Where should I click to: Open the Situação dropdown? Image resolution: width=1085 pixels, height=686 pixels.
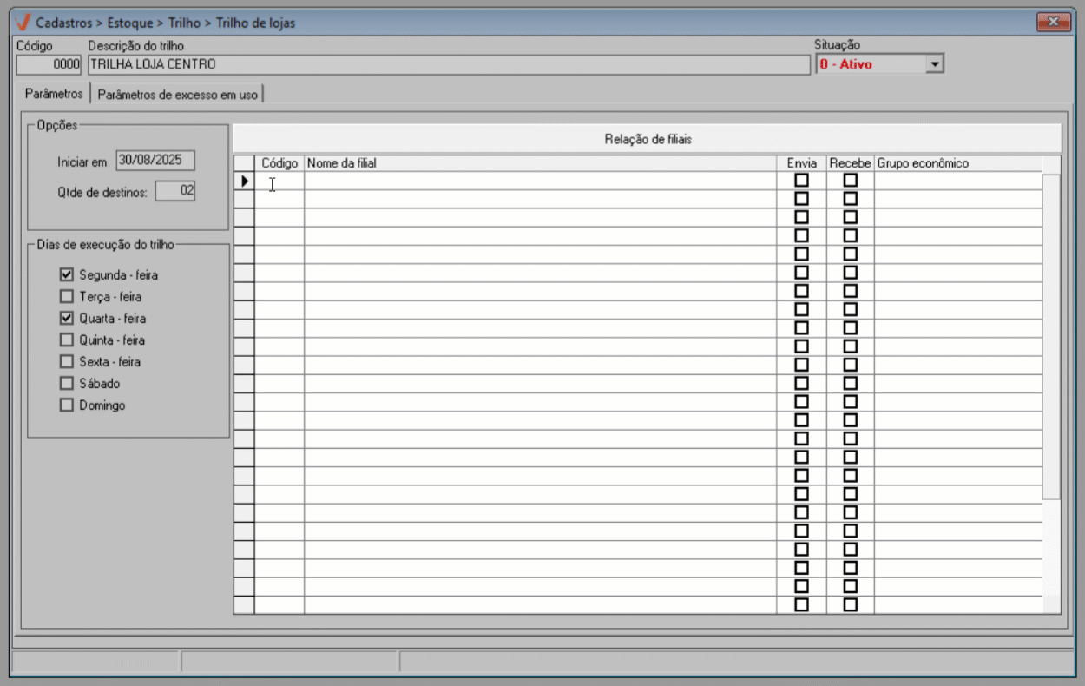(x=935, y=64)
